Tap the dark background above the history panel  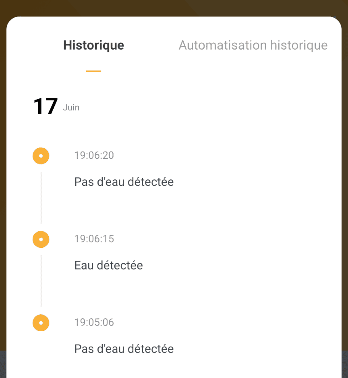coord(174,7)
